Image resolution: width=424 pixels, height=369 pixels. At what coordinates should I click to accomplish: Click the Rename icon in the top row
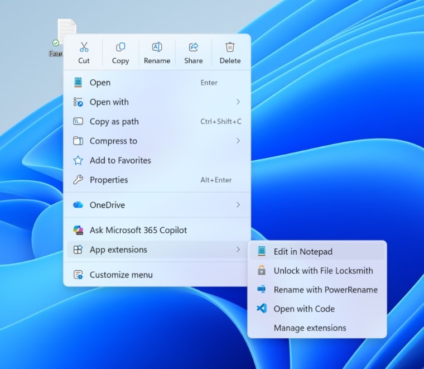point(157,47)
